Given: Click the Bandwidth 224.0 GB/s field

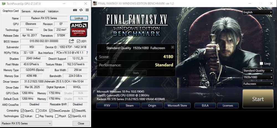Looking at the screenshot, I should (x=75, y=76).
